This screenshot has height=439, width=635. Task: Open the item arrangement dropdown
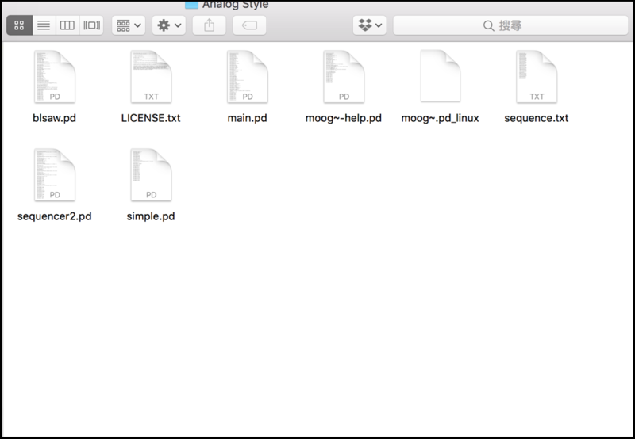tap(129, 25)
